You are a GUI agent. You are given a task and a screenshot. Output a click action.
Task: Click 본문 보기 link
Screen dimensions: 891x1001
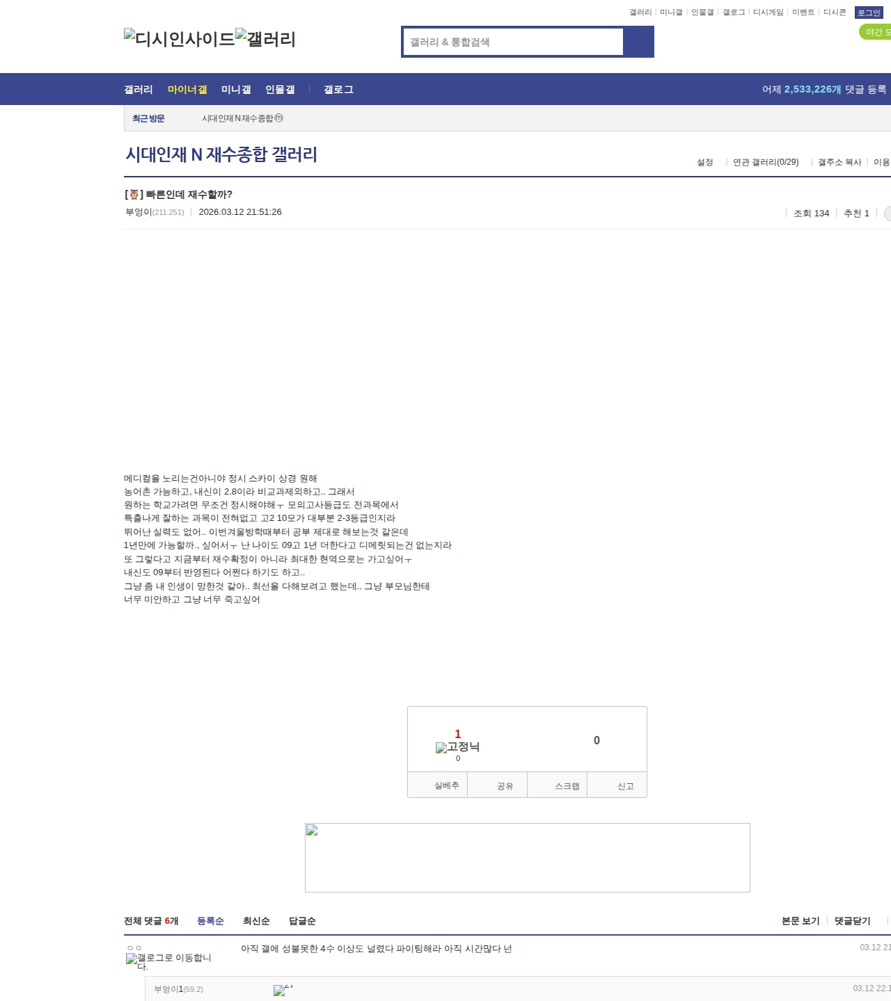[x=801, y=921]
